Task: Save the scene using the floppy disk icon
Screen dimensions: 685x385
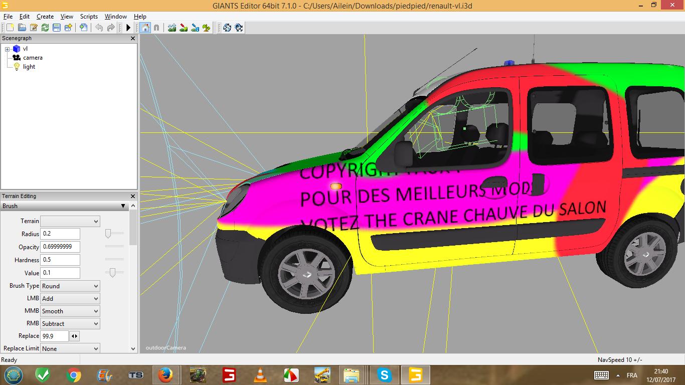Action: click(x=57, y=28)
